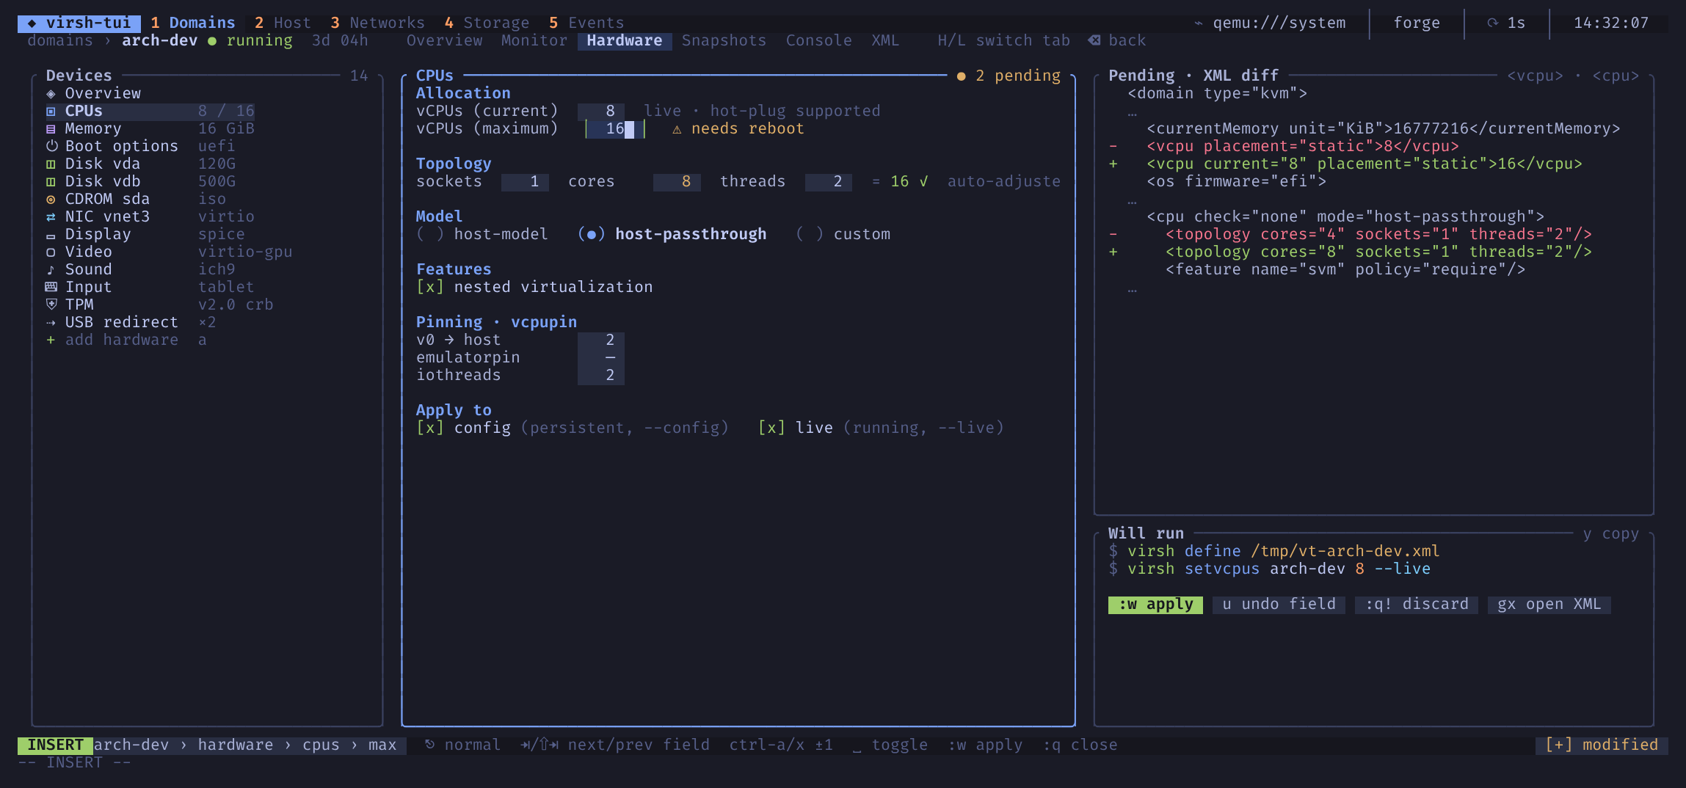Click the <vcpu> diff section label
The image size is (1686, 788).
(x=1535, y=76)
